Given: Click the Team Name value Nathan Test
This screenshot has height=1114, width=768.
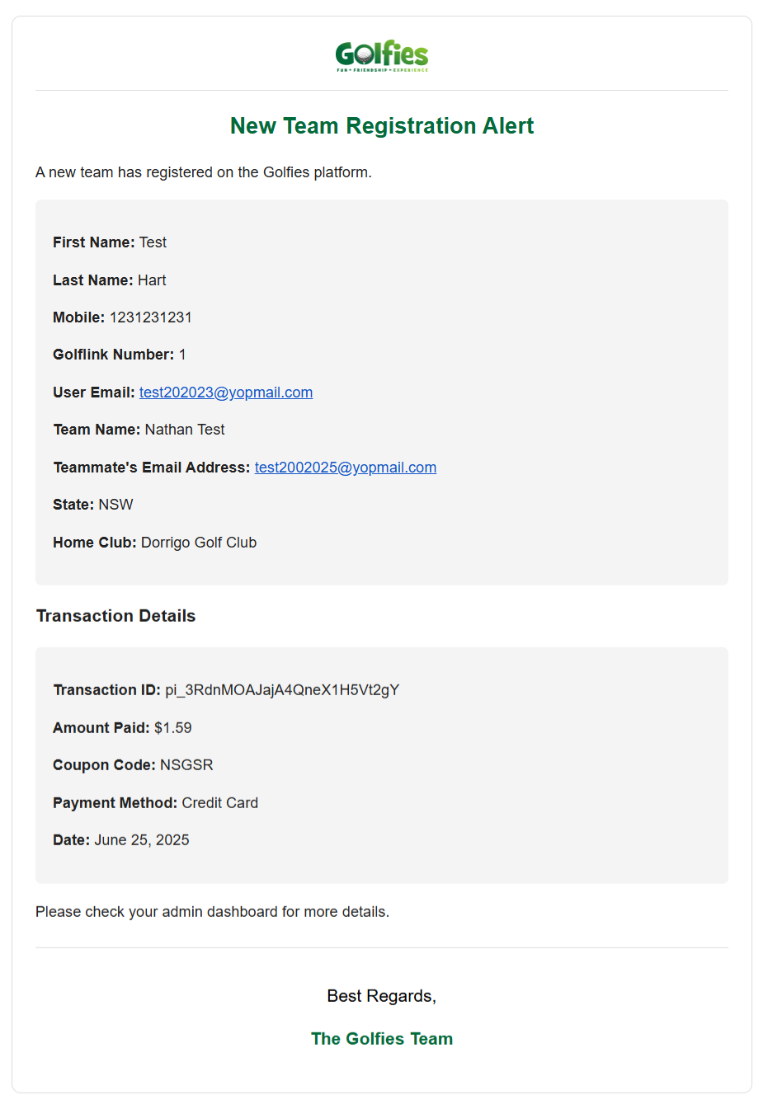Looking at the screenshot, I should pyautogui.click(x=184, y=430).
